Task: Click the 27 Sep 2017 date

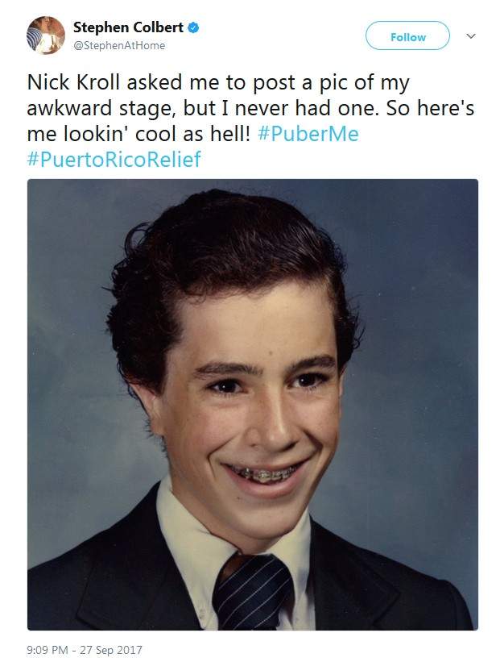Action: click(x=113, y=649)
